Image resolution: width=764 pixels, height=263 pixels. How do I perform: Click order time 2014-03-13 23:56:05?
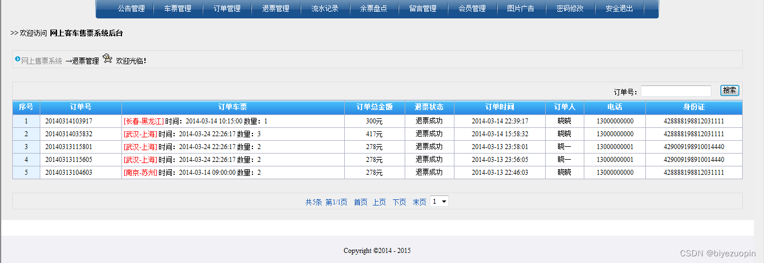[500, 160]
